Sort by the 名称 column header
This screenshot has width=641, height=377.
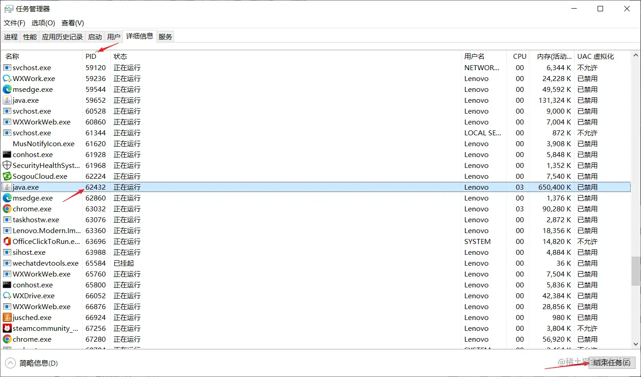42,56
